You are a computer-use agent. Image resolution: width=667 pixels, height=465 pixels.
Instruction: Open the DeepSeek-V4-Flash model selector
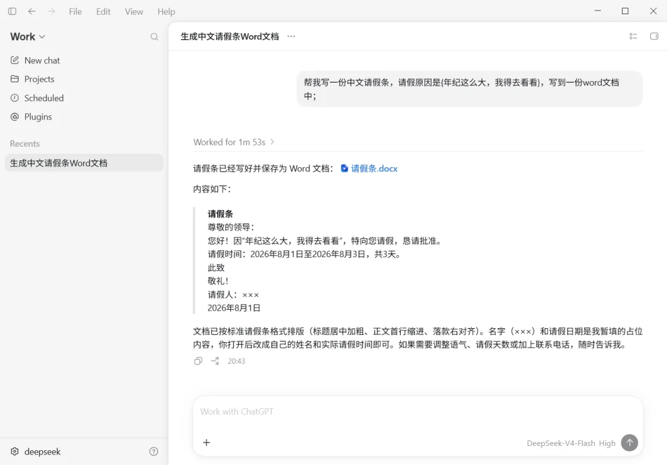click(x=571, y=443)
